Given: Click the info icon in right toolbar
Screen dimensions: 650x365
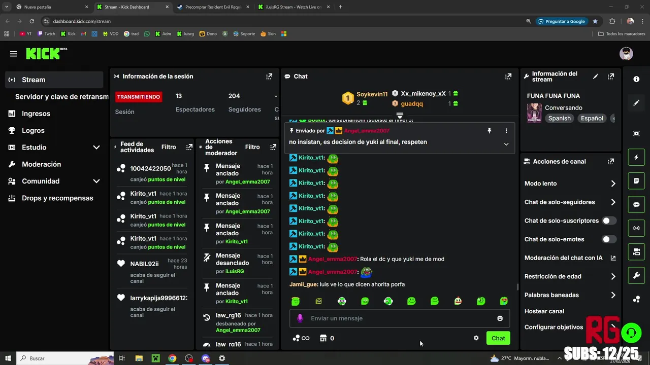Looking at the screenshot, I should pyautogui.click(x=636, y=79).
